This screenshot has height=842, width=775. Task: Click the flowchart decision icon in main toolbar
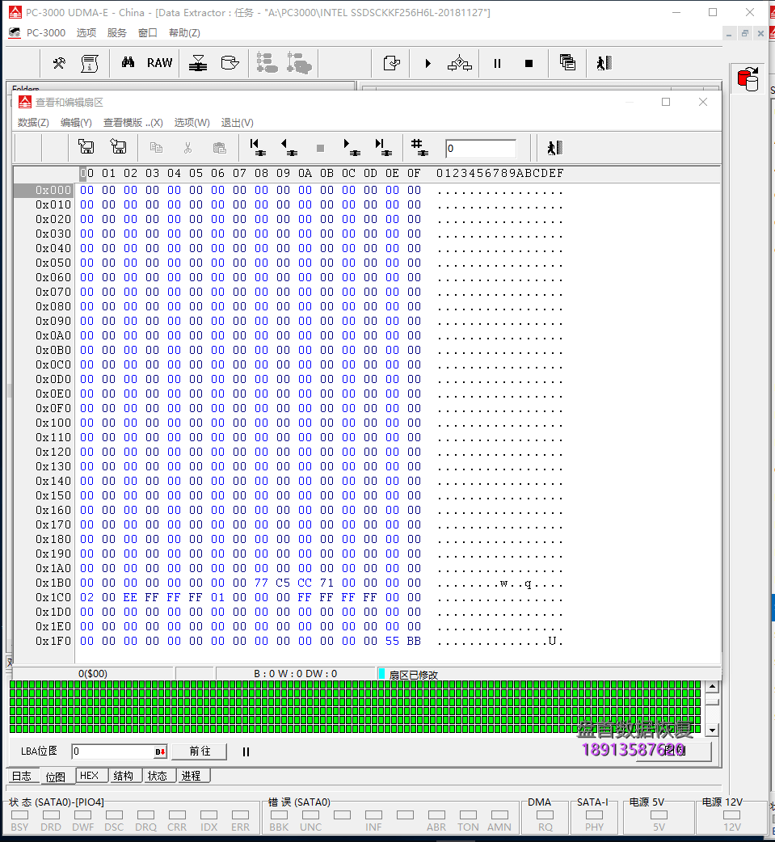pyautogui.click(x=460, y=63)
